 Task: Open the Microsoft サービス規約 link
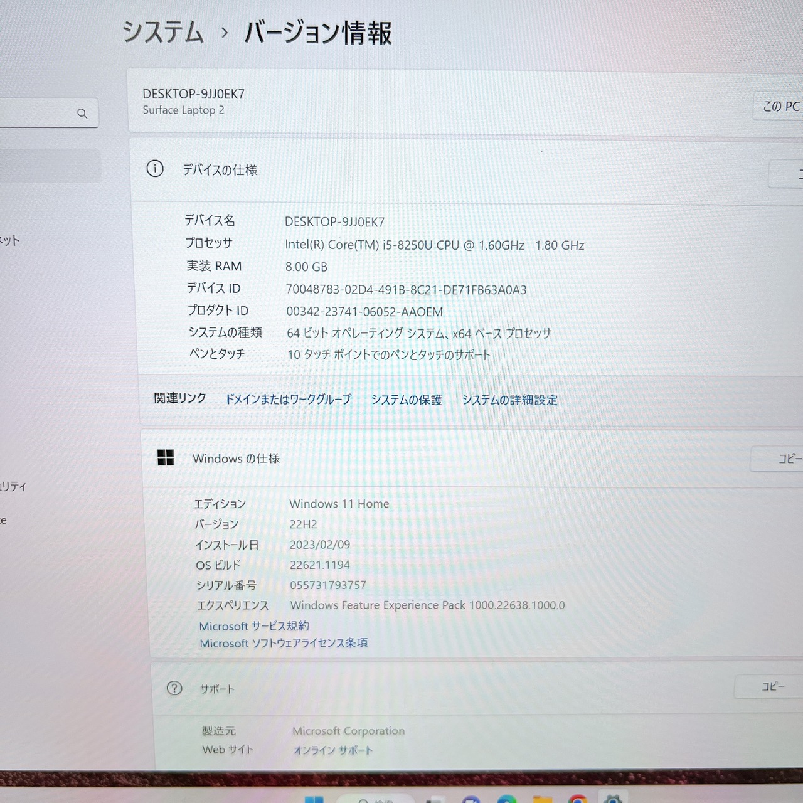pos(254,626)
